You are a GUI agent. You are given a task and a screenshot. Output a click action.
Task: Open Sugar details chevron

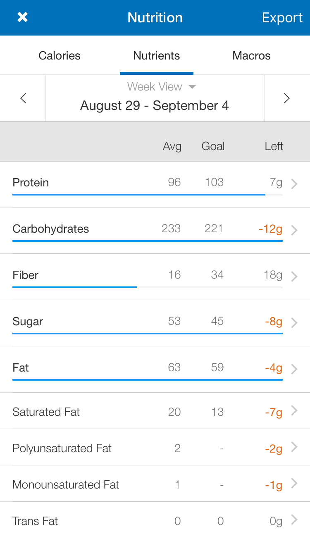pos(294,323)
